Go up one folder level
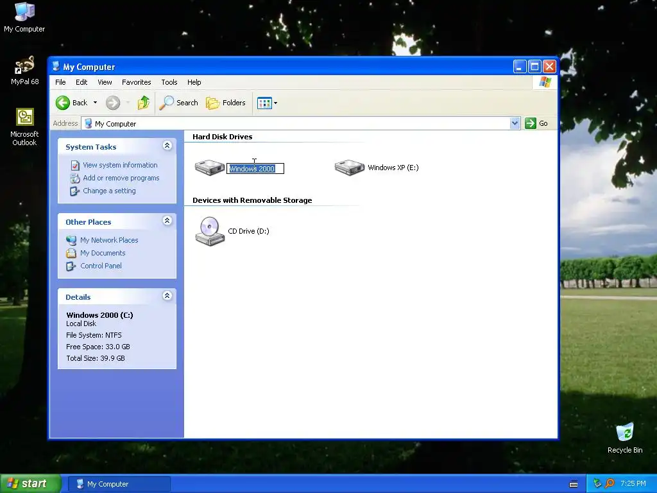This screenshot has height=493, width=657. click(143, 103)
